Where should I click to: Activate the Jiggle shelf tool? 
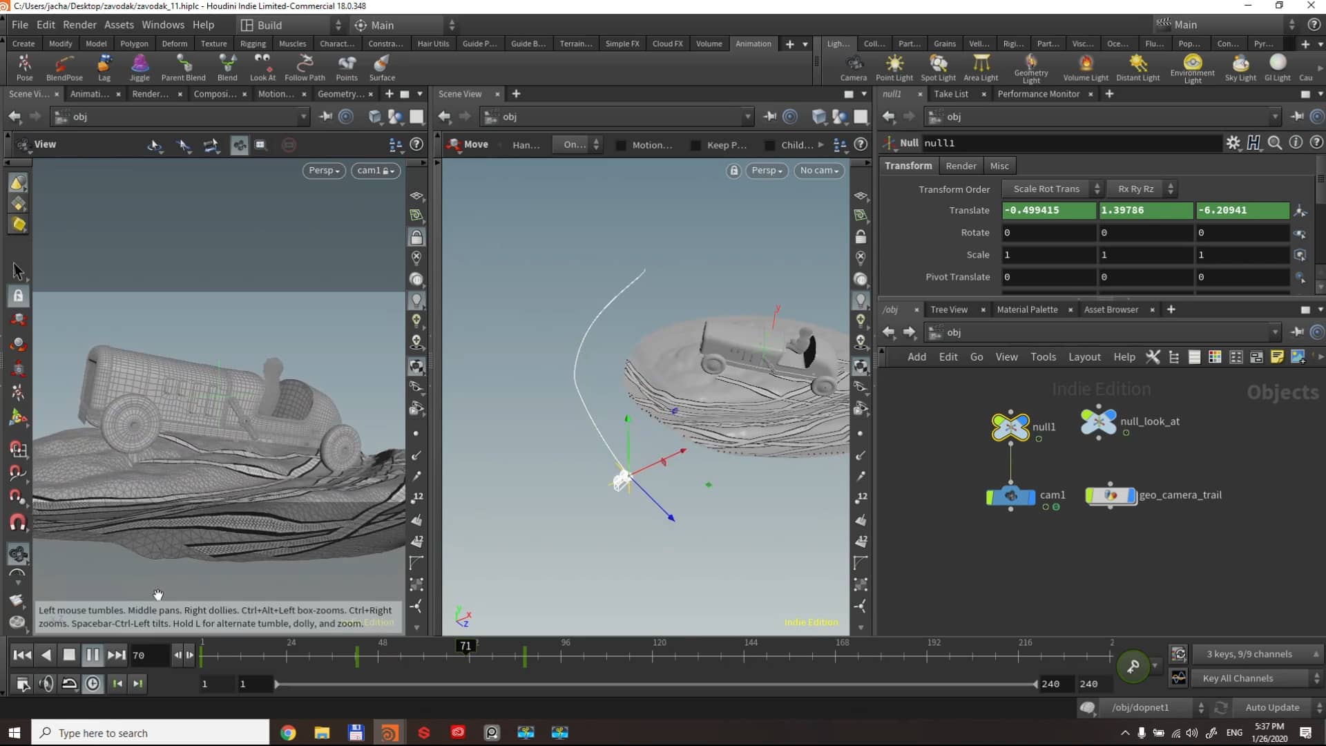(140, 67)
